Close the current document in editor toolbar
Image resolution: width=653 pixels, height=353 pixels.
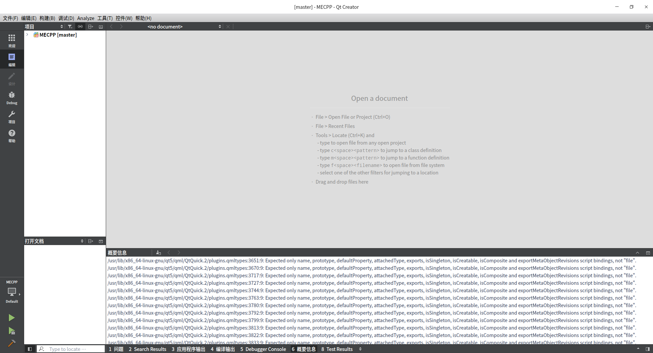coord(228,26)
